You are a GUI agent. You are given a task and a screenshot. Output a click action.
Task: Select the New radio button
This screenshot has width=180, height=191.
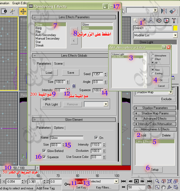pos(153,70)
